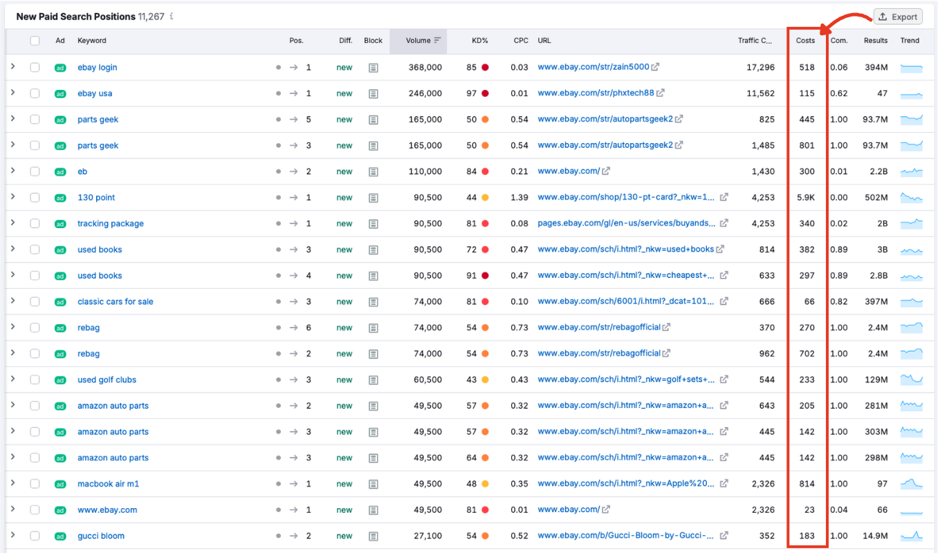Click the 'ad' badge beside 'amazon auto parts'
Viewport: 940px width, 553px height.
coord(60,406)
